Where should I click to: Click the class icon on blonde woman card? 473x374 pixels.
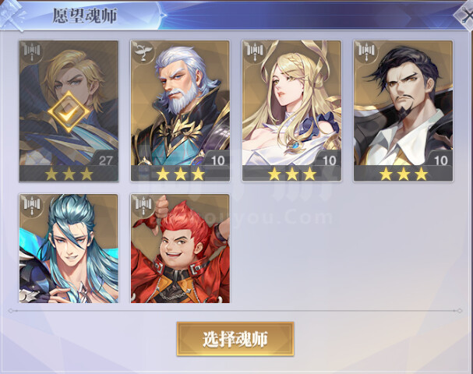256,53
